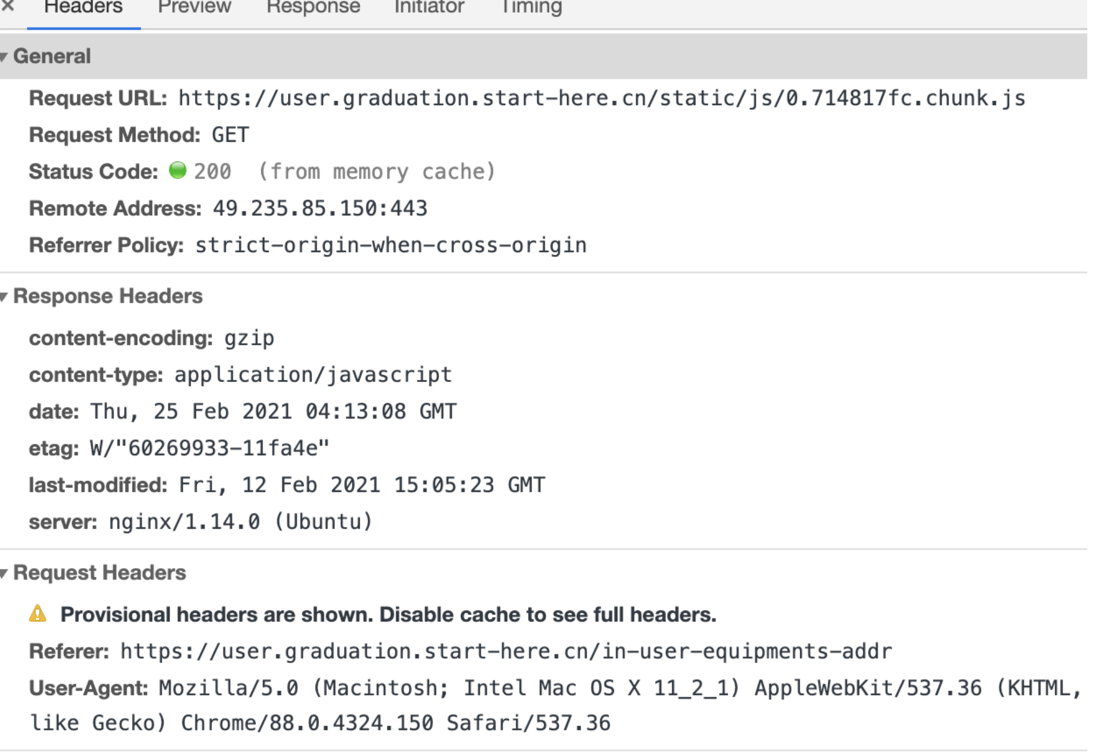
Task: Select the etag header value
Action: tap(210, 448)
